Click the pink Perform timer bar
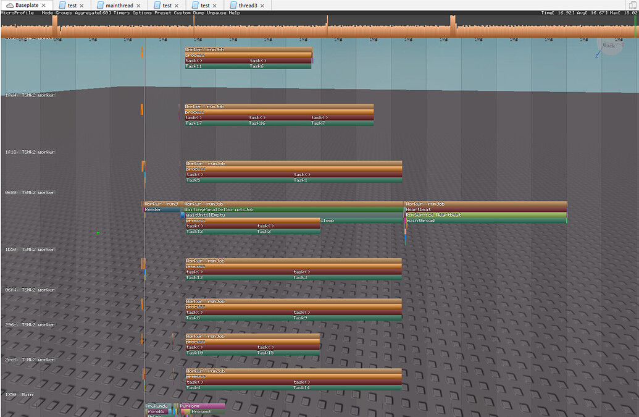The width and height of the screenshot is (639, 417). (x=202, y=406)
